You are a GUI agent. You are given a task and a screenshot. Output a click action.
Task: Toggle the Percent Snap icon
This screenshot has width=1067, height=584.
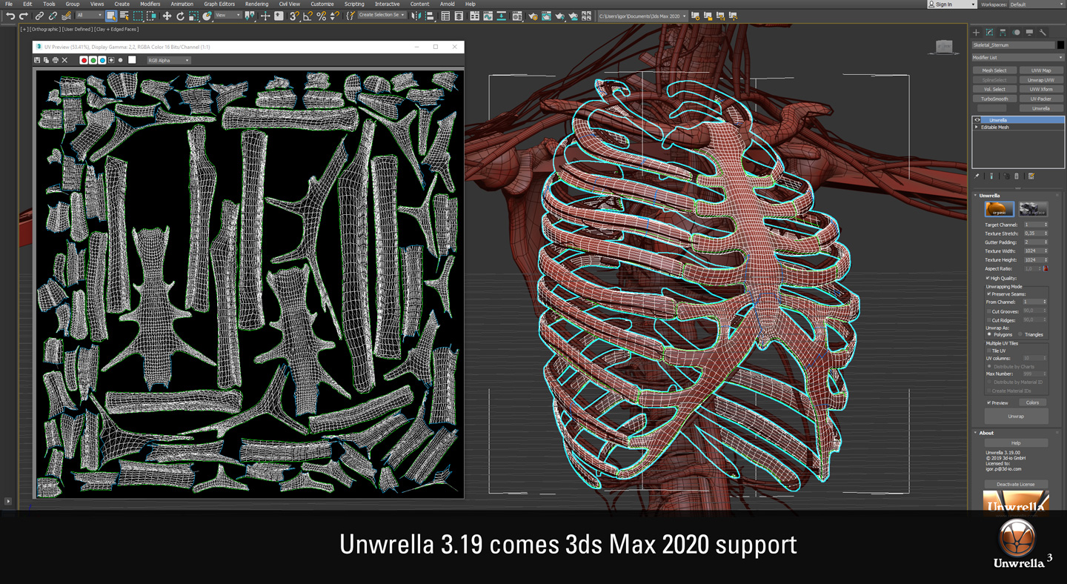321,16
